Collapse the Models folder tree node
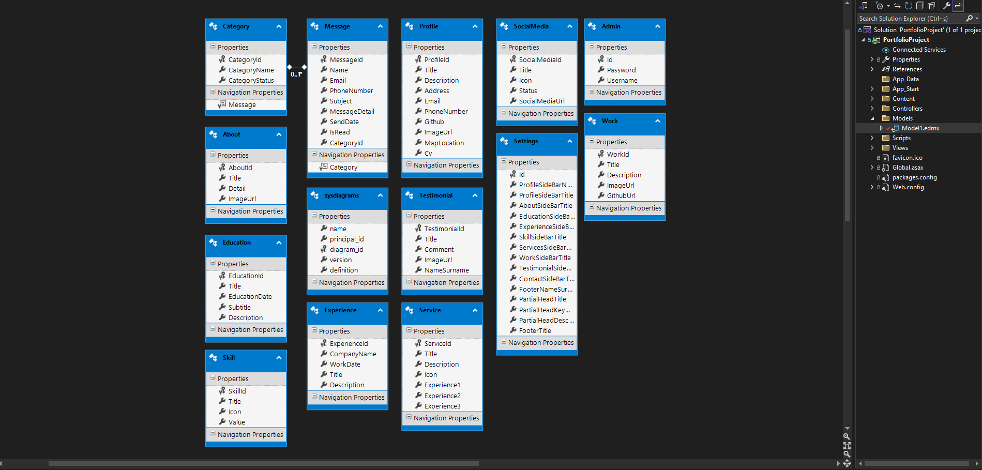Screen dimensions: 982x470 (x=872, y=118)
